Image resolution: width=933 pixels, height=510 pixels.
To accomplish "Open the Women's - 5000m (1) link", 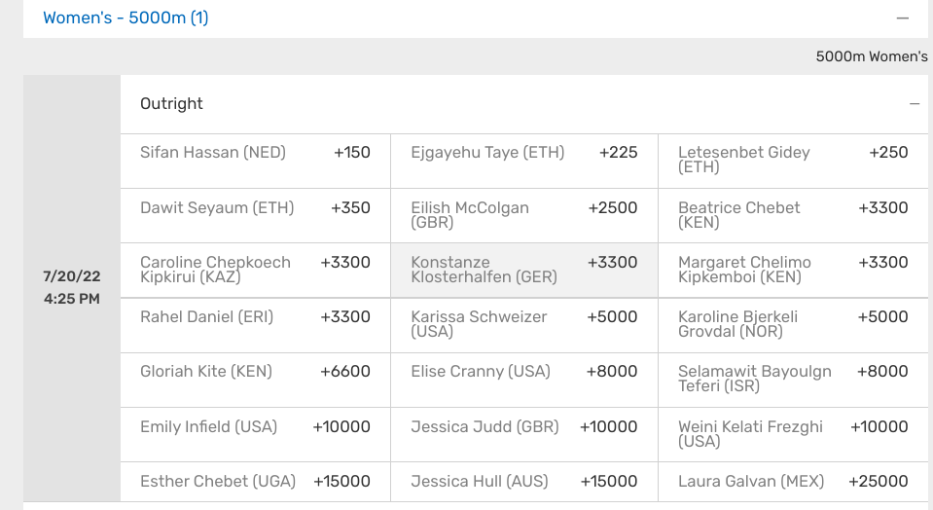I will [126, 18].
